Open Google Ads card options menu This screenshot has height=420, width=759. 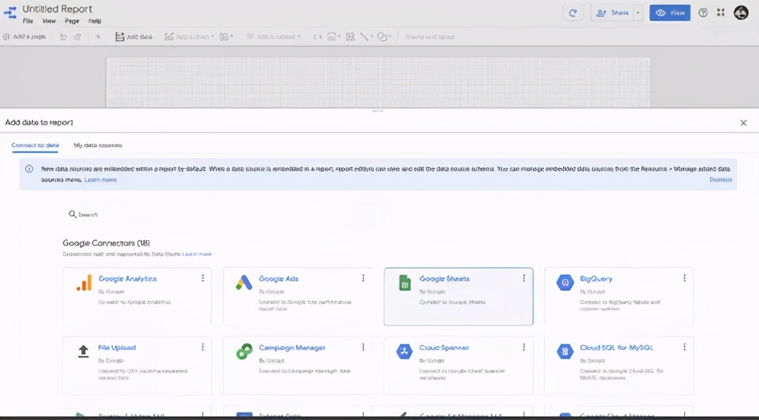pyautogui.click(x=363, y=278)
